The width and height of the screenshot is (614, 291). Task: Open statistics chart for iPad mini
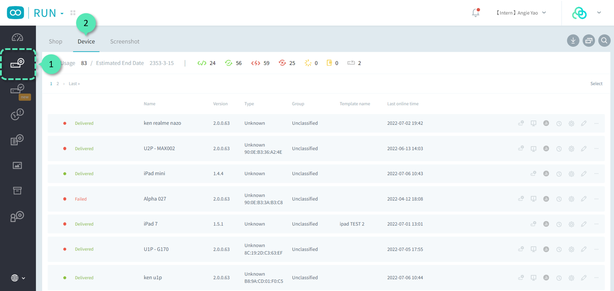[546, 174]
